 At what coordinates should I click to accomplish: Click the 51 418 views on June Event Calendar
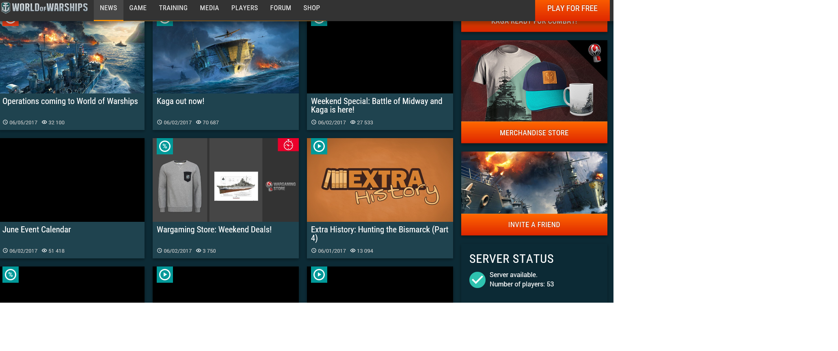pos(56,251)
